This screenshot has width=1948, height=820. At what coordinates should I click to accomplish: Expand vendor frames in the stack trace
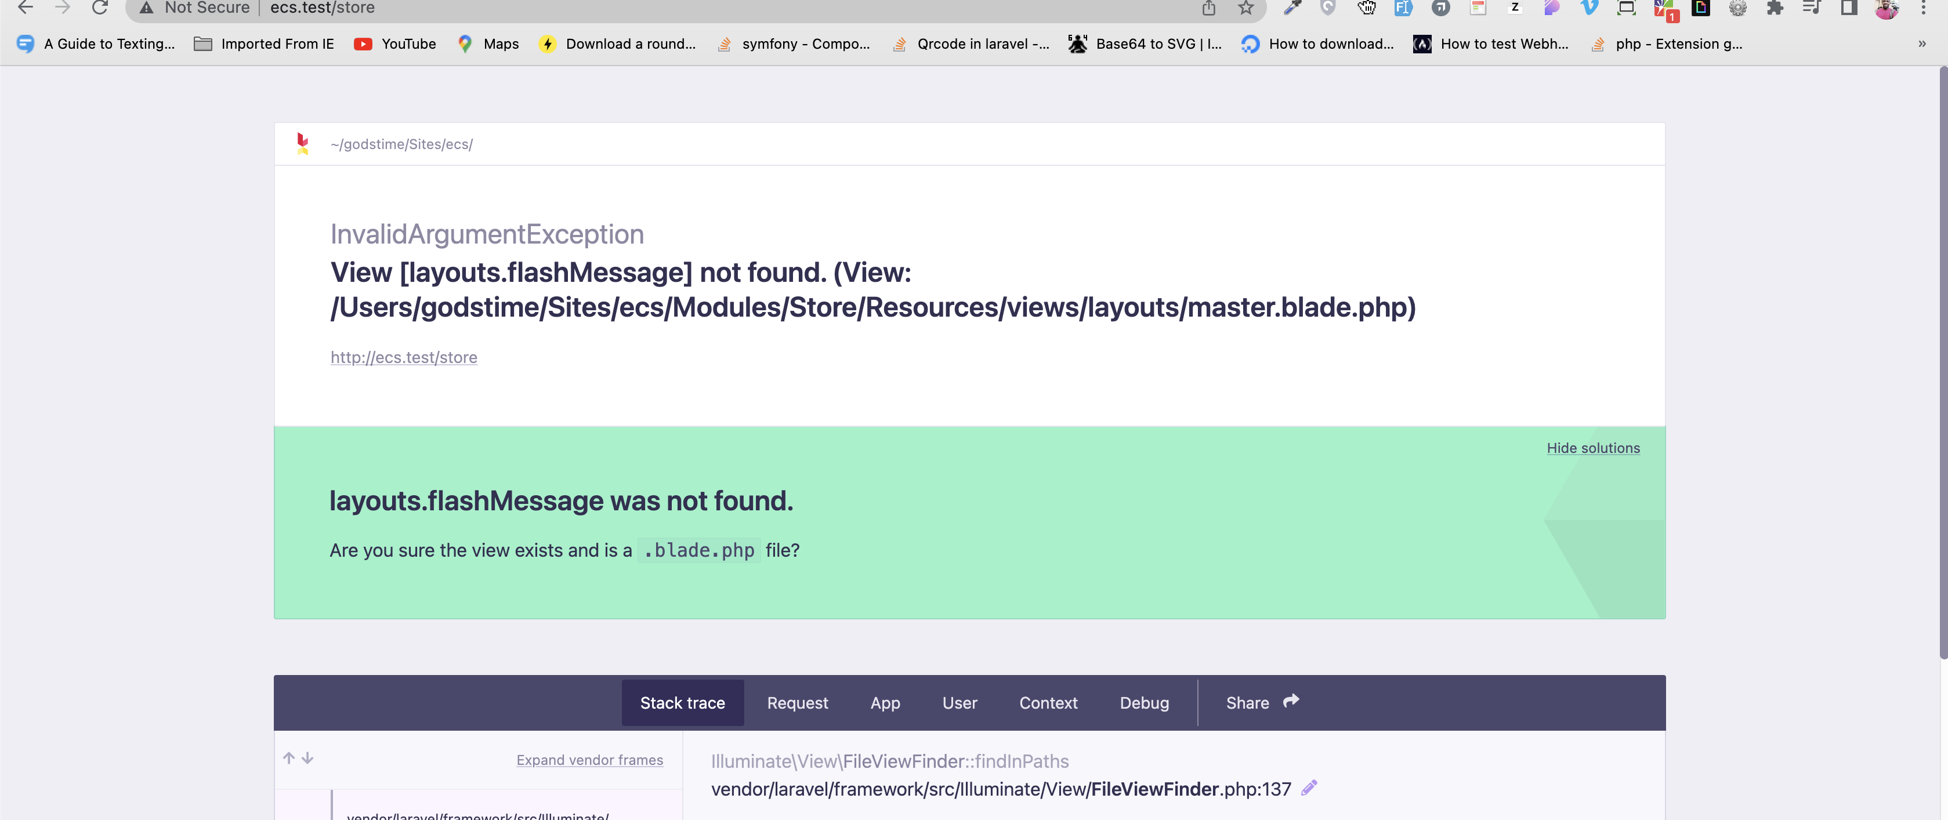[x=589, y=760]
